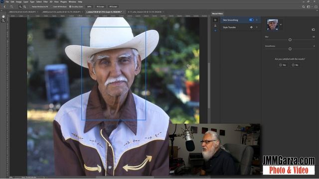319x179 pixels.
Task: Click the 100% zoom button
Action: (x=89, y=6)
